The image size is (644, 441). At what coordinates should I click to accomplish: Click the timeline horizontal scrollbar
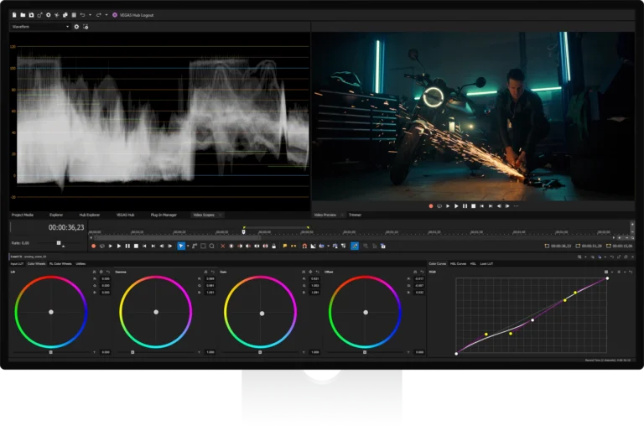pos(177,237)
